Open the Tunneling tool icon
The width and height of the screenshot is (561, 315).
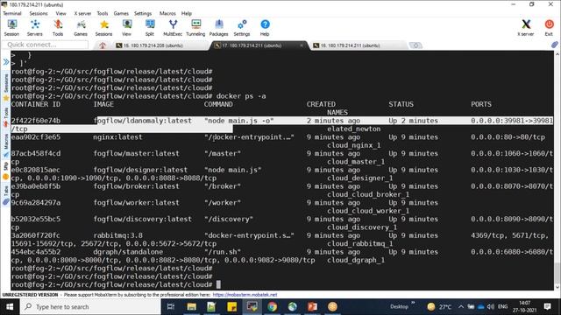pyautogui.click(x=195, y=28)
